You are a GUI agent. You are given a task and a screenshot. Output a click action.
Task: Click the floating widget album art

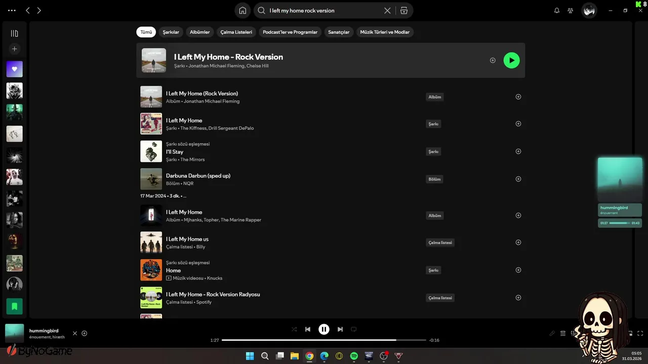pos(620,179)
